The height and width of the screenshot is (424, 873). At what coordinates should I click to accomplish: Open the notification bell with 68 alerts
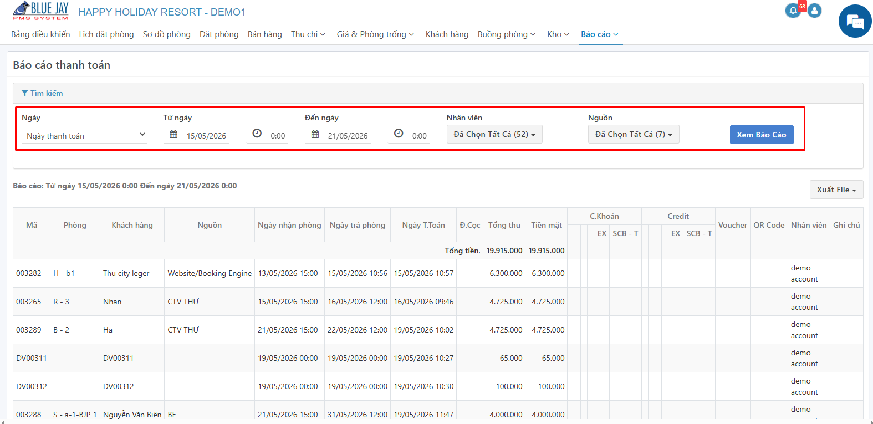(793, 11)
